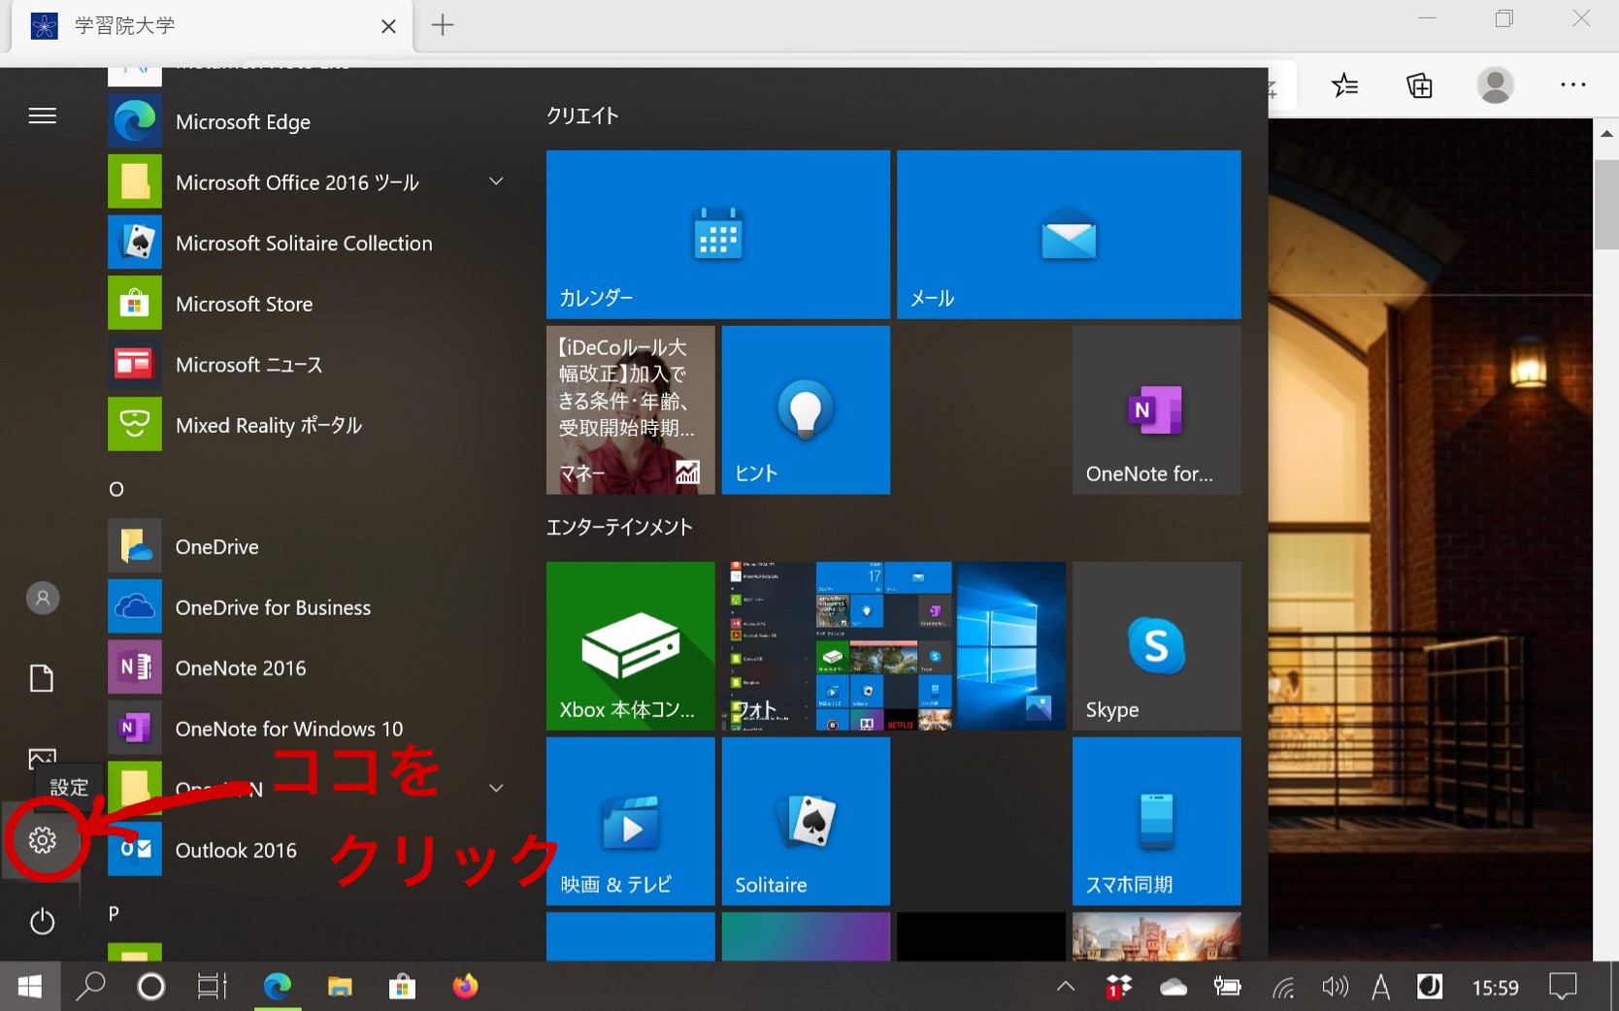
Task: Open the カレンダー tile
Action: click(718, 234)
